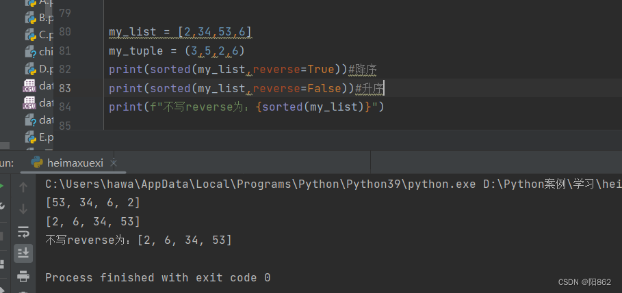Click line number 84 in the gutter
622x293 pixels.
(64, 107)
